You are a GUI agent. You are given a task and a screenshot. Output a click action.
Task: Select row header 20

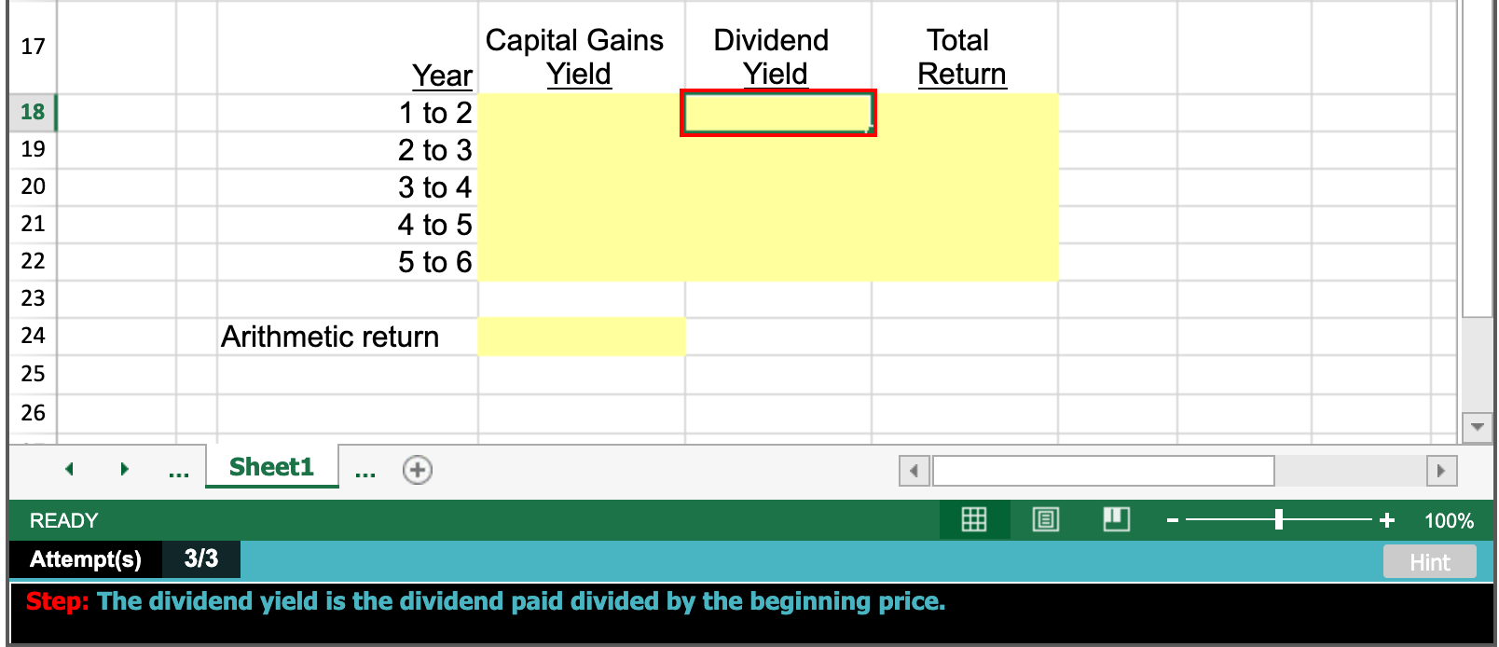coord(33,186)
